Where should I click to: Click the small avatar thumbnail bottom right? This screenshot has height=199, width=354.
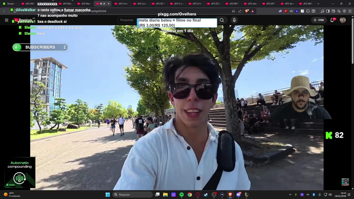tap(345, 182)
